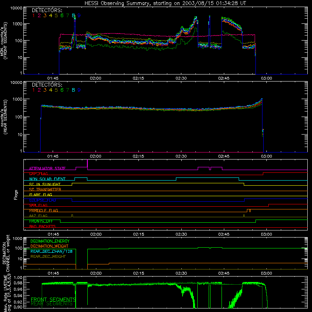Click the 10000 y-axis value on rear segments plot
312x312 pixels.
point(16,82)
